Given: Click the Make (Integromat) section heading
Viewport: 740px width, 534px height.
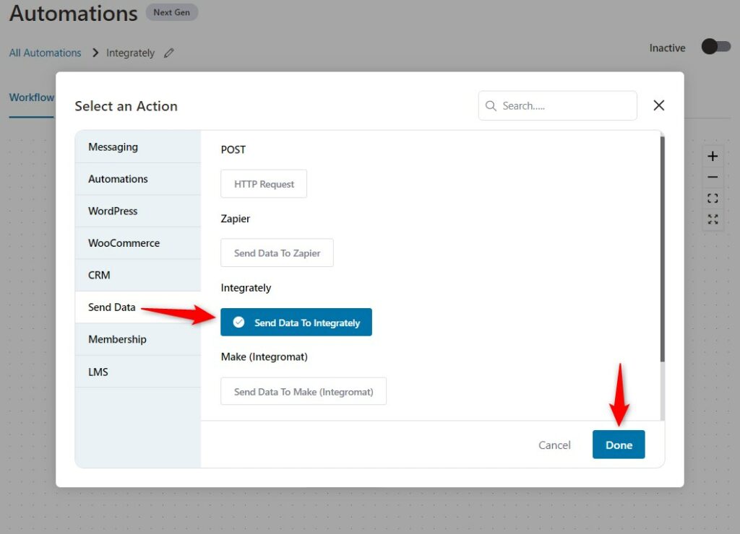Looking at the screenshot, I should point(264,356).
